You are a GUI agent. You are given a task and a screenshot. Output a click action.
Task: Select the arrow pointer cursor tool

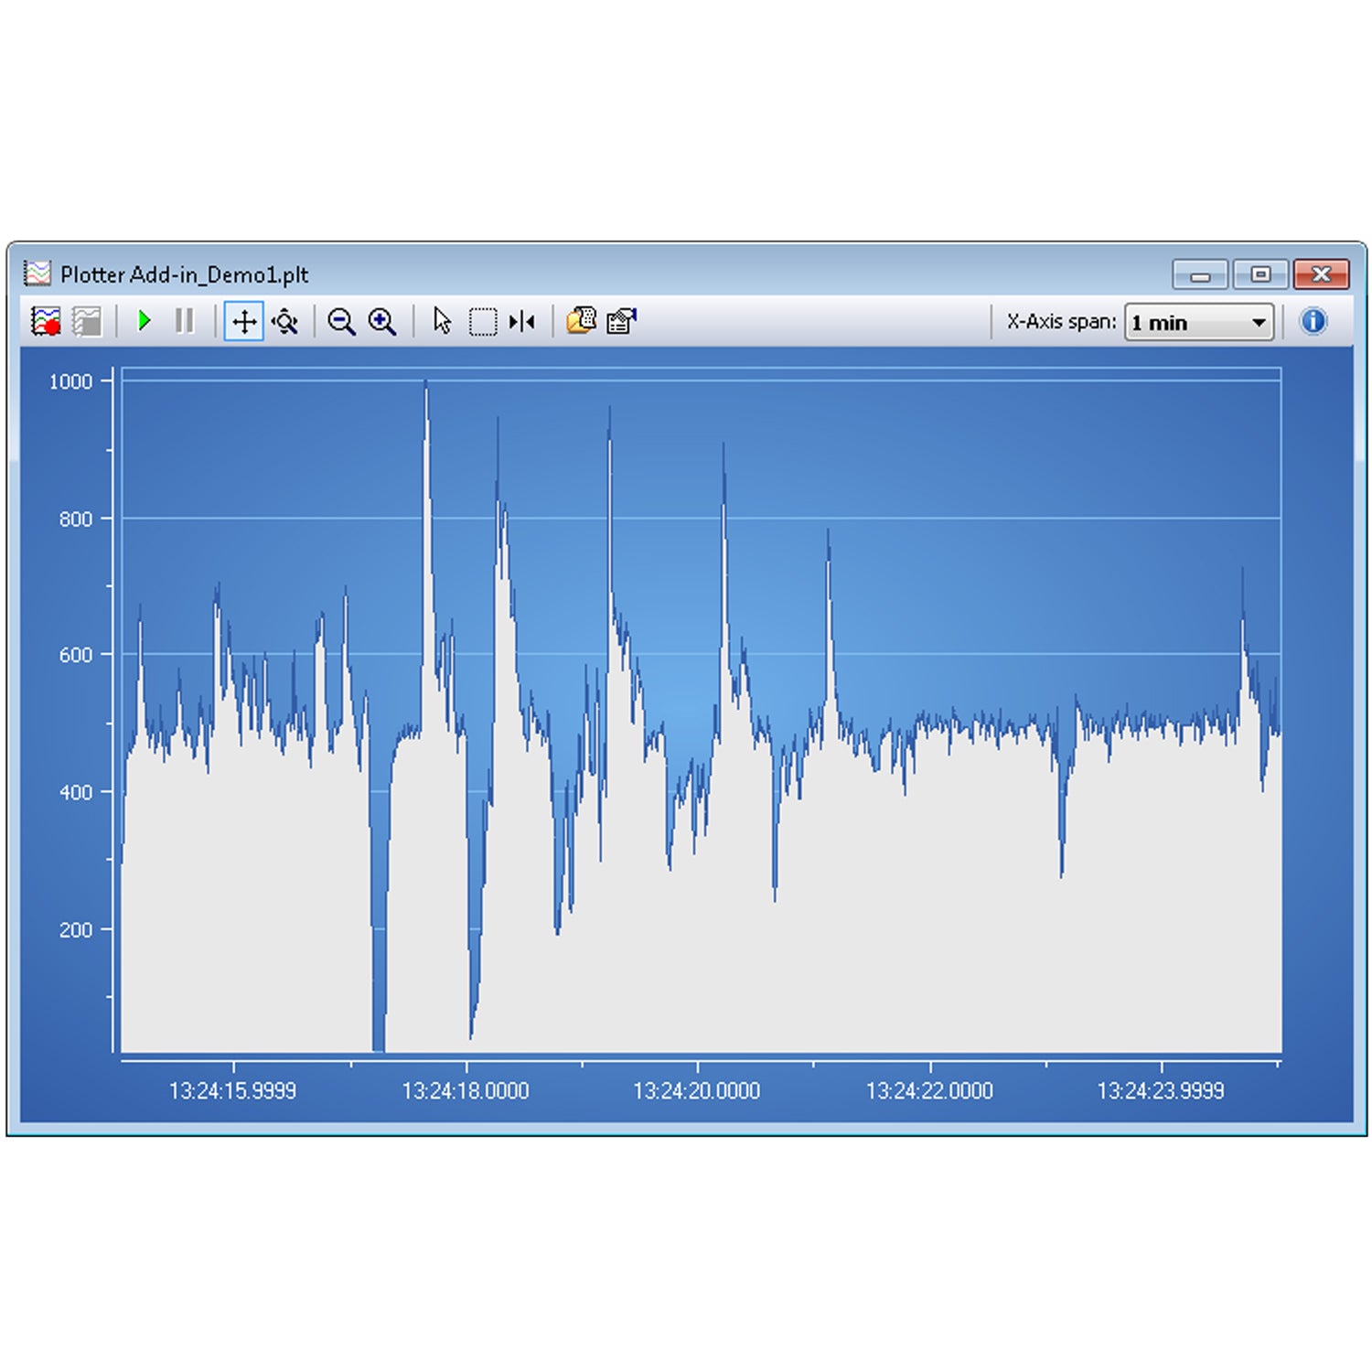point(442,321)
